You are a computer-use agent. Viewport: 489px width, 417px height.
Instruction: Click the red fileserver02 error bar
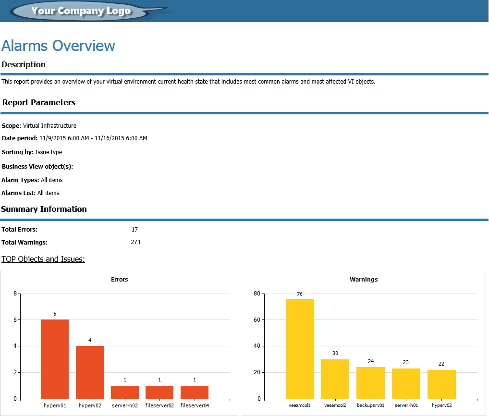click(159, 392)
